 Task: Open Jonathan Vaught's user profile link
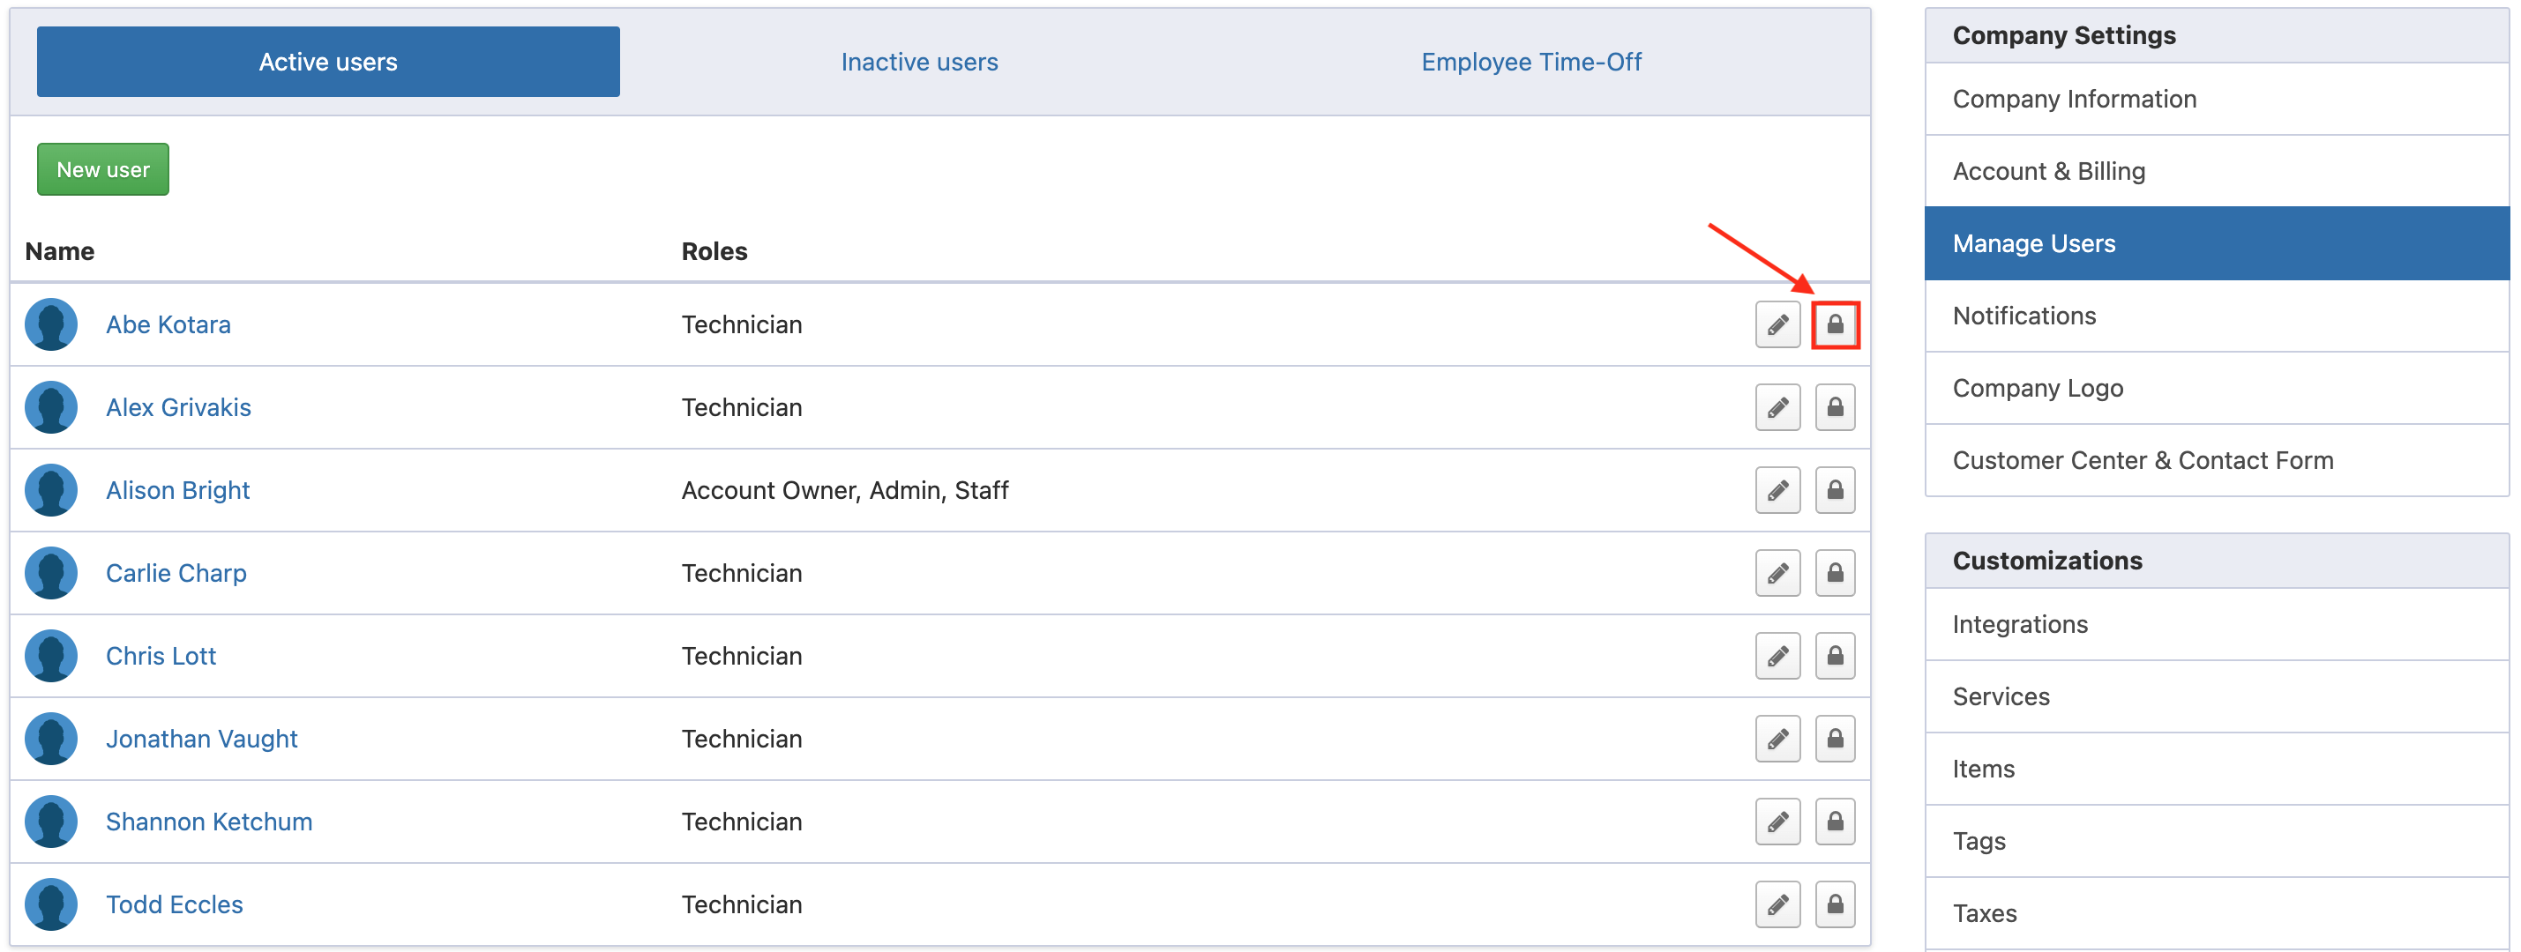tap(200, 739)
